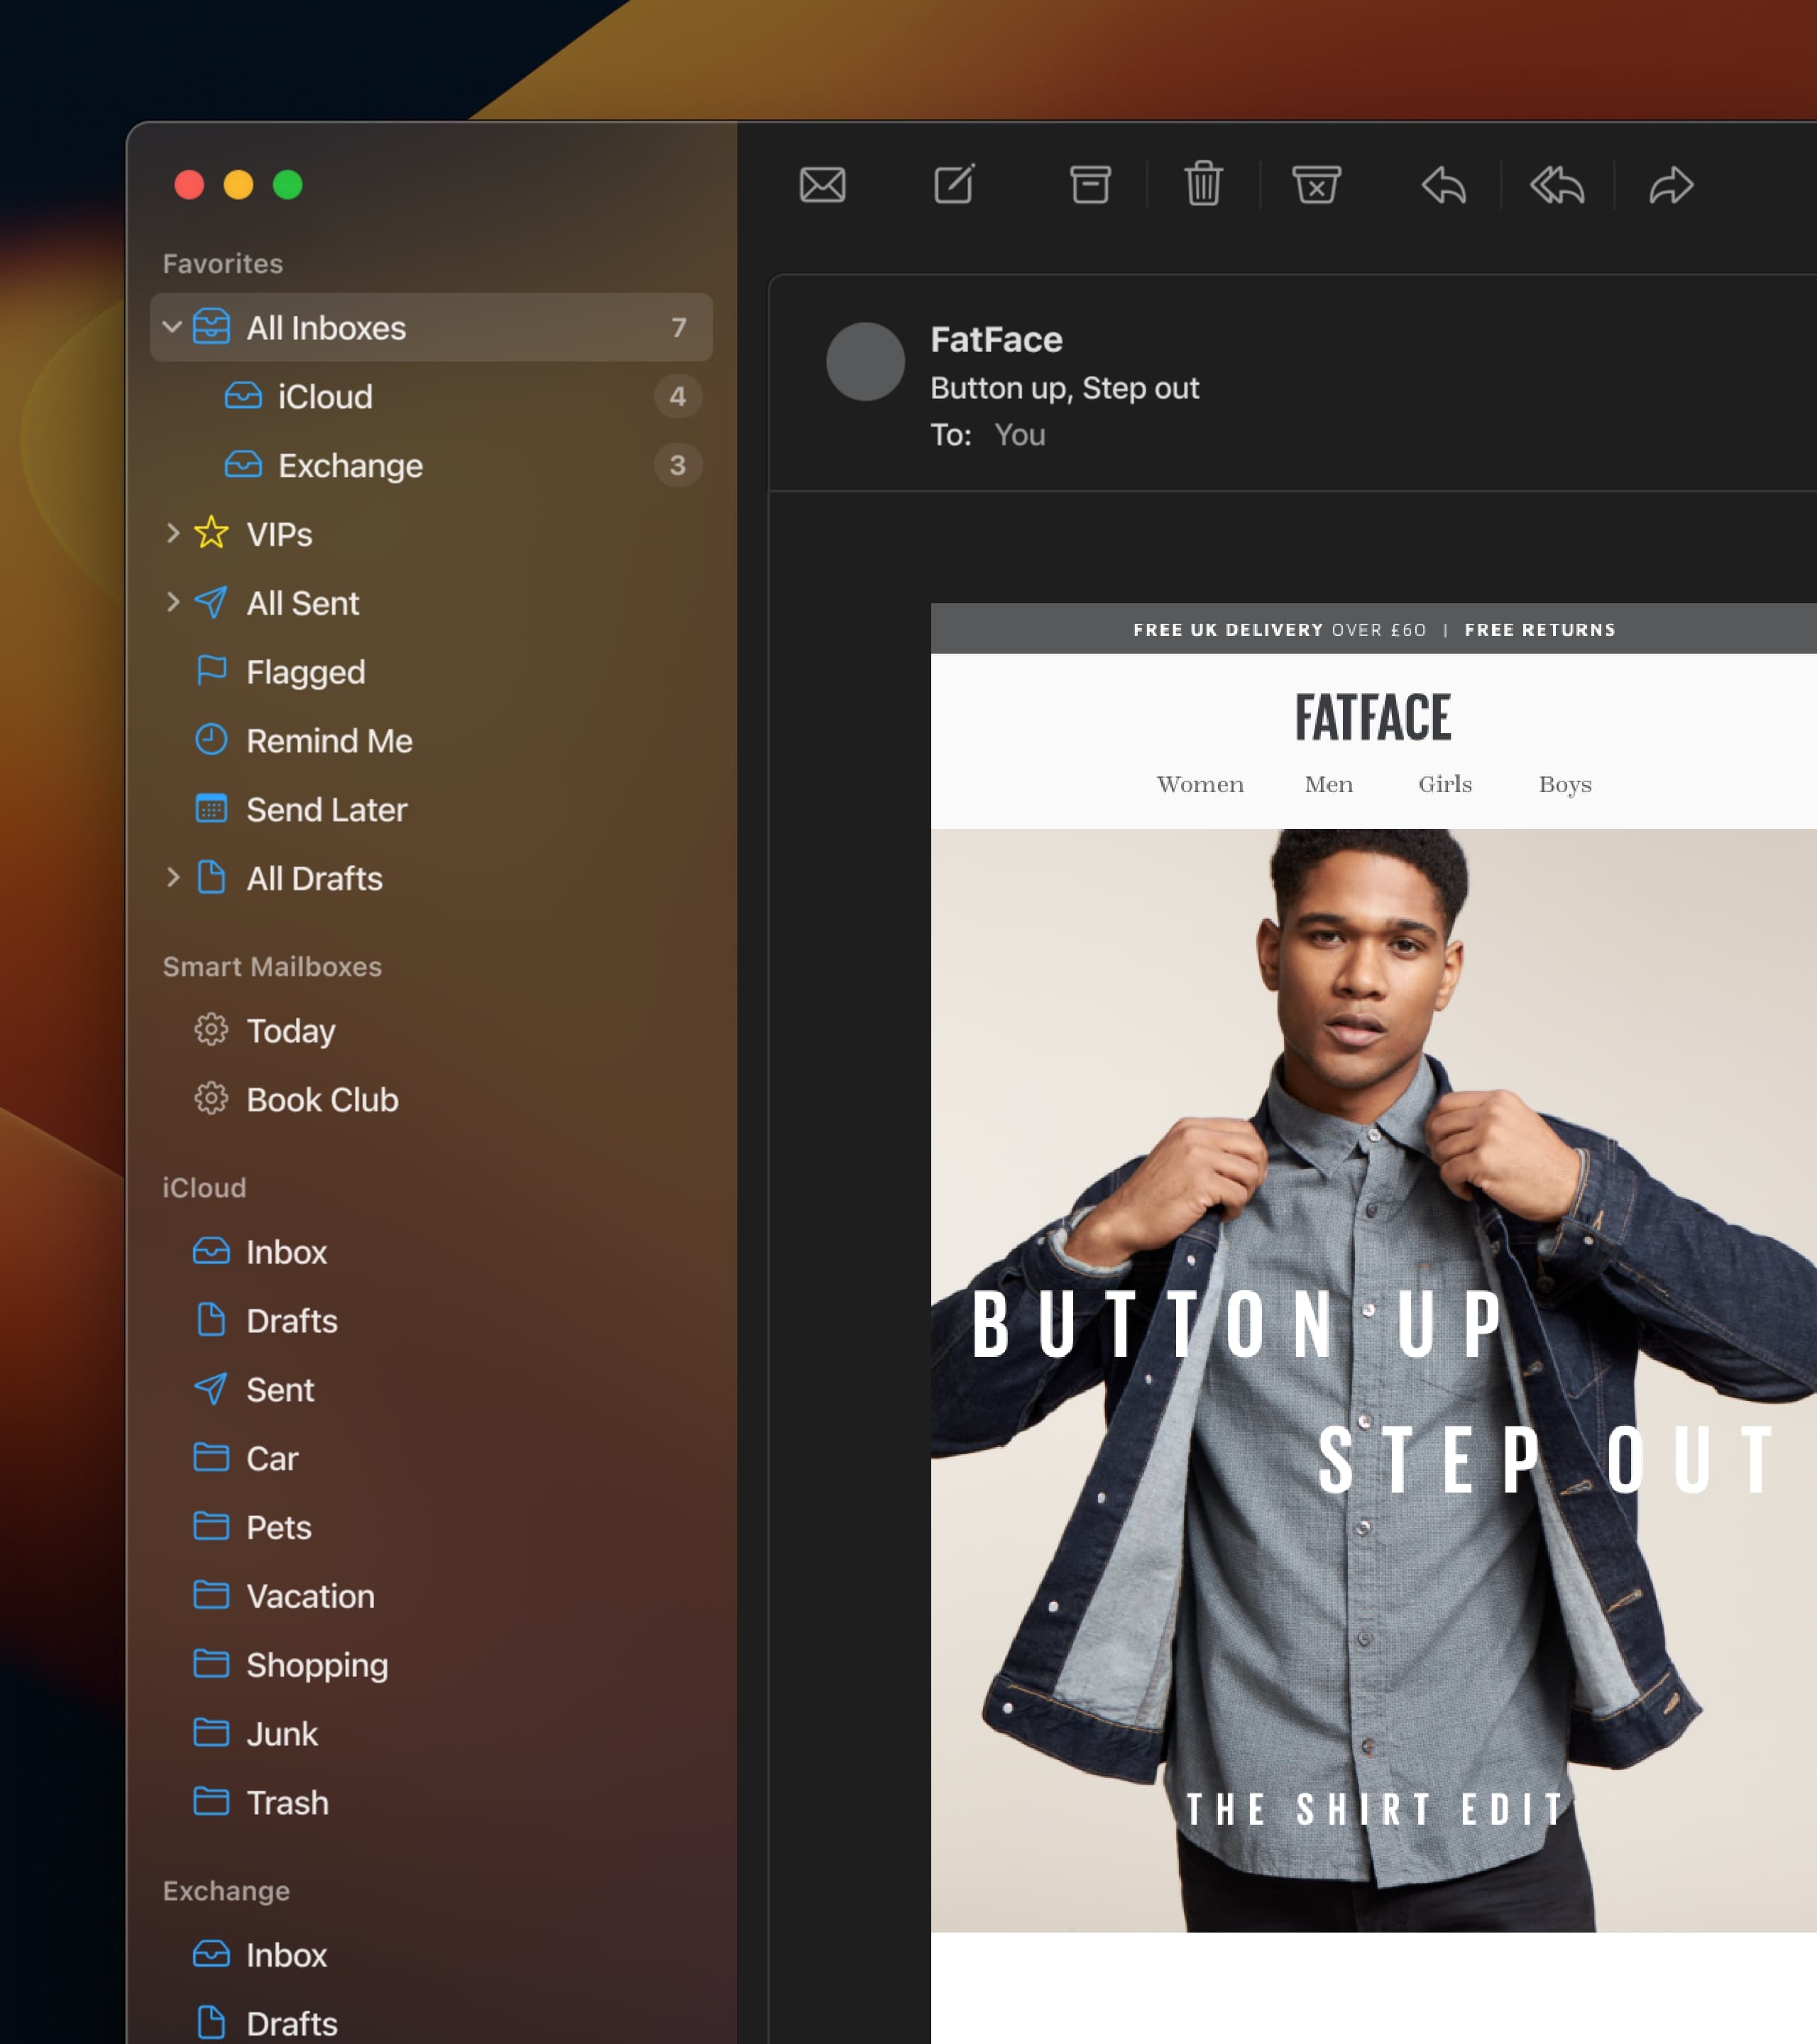Screen dimensions: 1817x2044
Task: Open the Junk folder in iCloud
Action: [431, 1733]
